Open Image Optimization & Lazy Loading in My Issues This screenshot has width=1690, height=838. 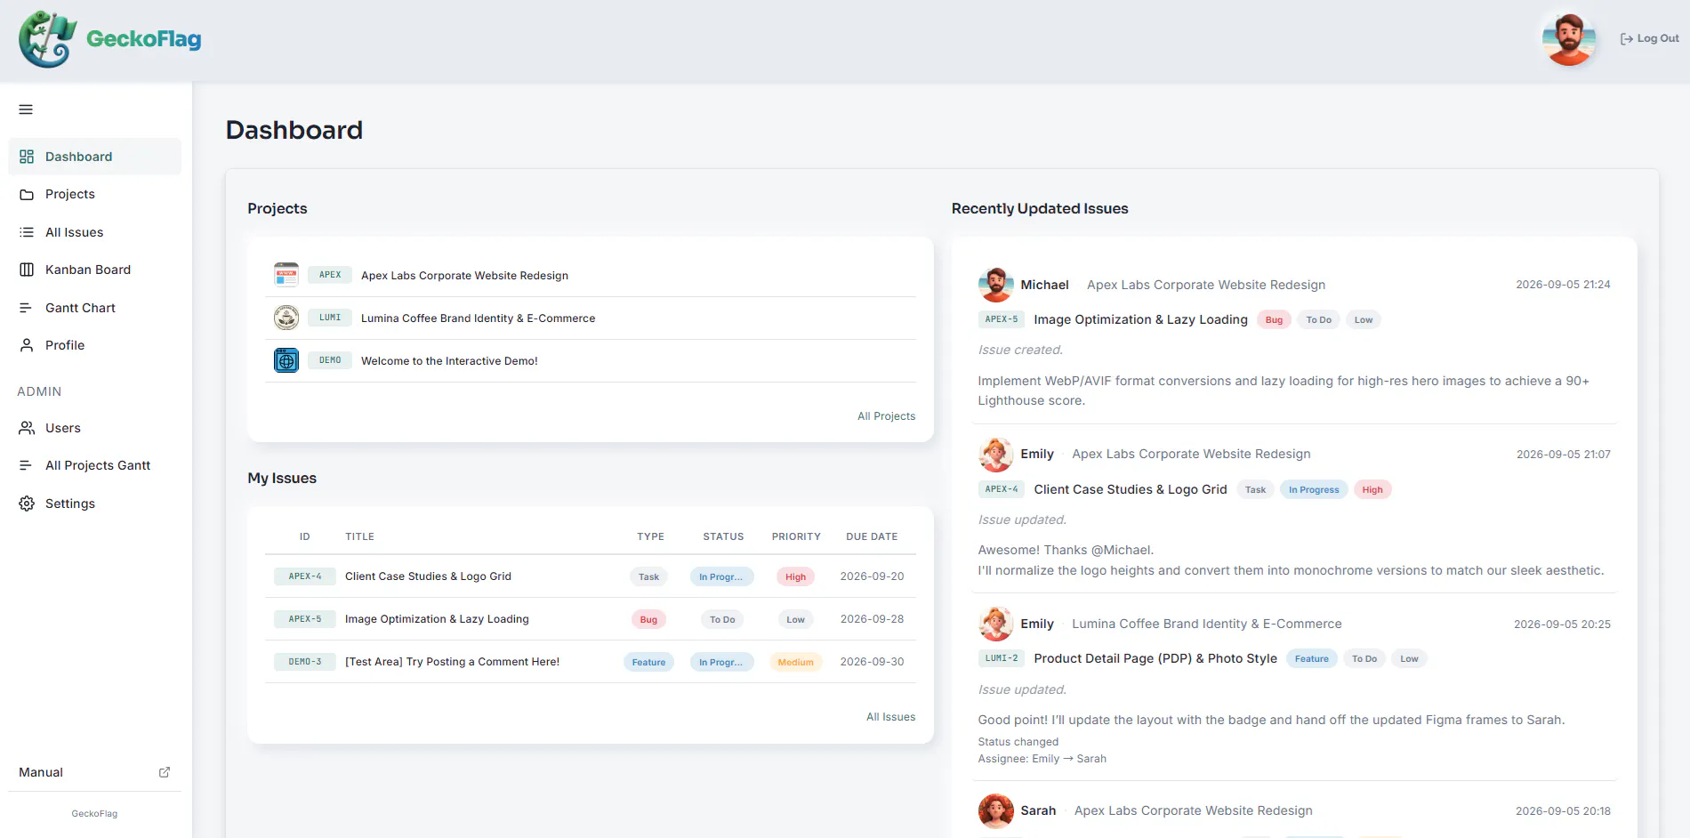click(437, 619)
